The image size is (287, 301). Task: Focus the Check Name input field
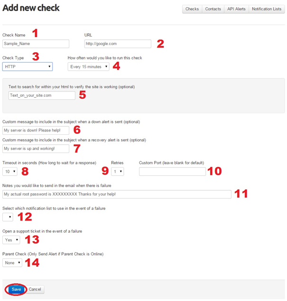(x=36, y=44)
